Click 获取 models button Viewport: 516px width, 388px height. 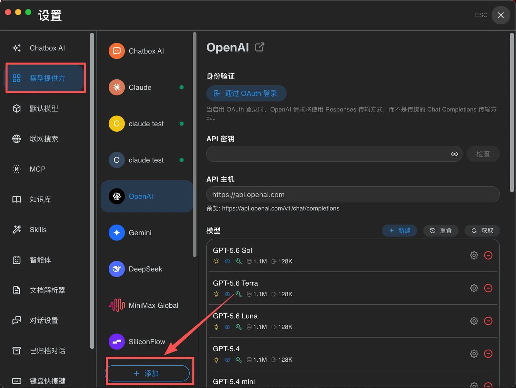coord(482,230)
